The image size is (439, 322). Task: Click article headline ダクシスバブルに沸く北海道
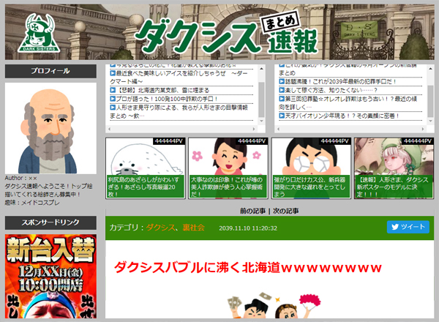[x=248, y=268]
